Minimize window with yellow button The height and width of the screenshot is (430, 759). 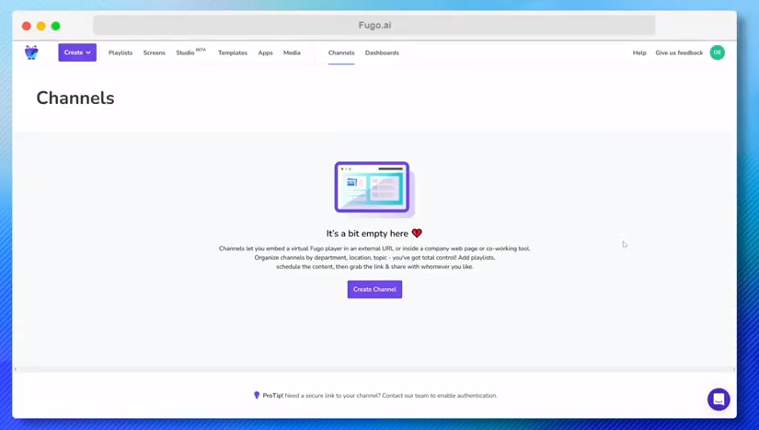click(41, 26)
